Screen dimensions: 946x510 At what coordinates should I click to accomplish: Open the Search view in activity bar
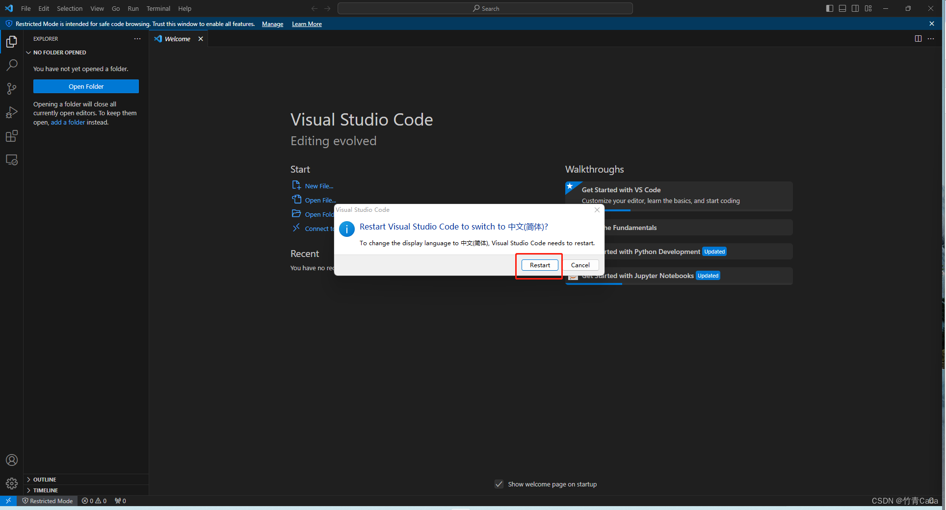coord(12,65)
